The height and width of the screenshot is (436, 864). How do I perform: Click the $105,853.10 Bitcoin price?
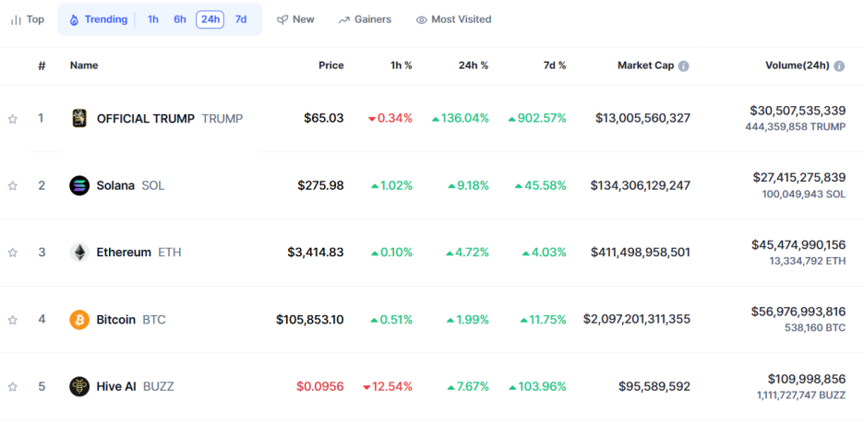[x=309, y=320]
